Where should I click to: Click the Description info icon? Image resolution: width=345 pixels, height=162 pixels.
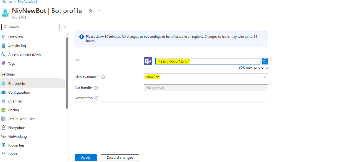[x=97, y=98]
